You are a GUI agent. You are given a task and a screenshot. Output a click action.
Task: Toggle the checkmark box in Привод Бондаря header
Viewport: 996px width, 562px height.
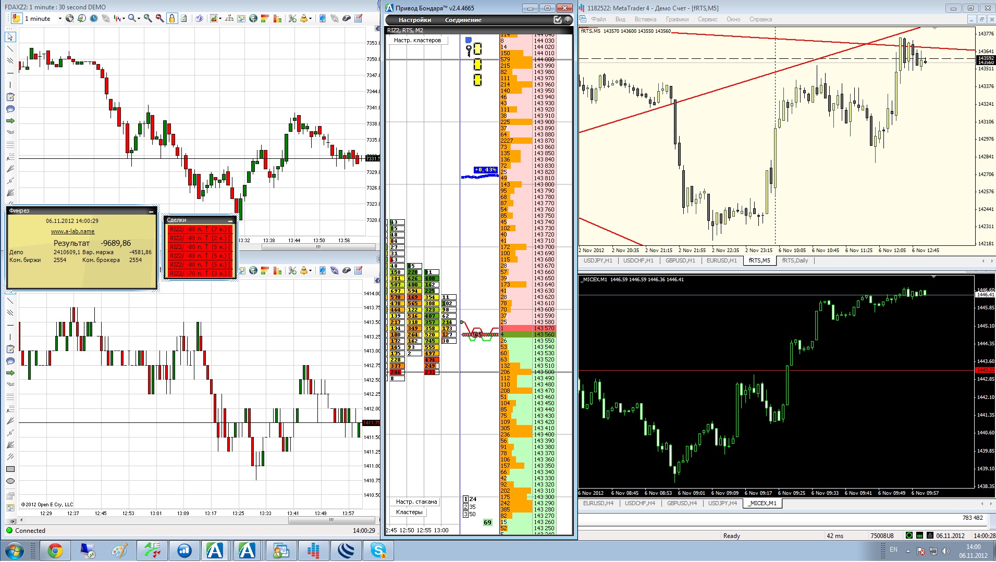click(x=558, y=20)
